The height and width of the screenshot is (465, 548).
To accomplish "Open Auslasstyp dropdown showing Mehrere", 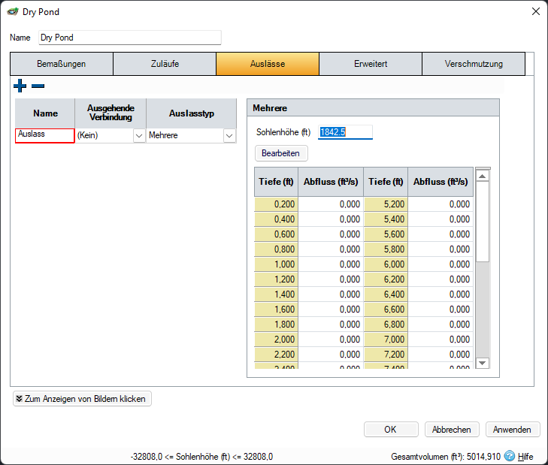I will tap(229, 135).
